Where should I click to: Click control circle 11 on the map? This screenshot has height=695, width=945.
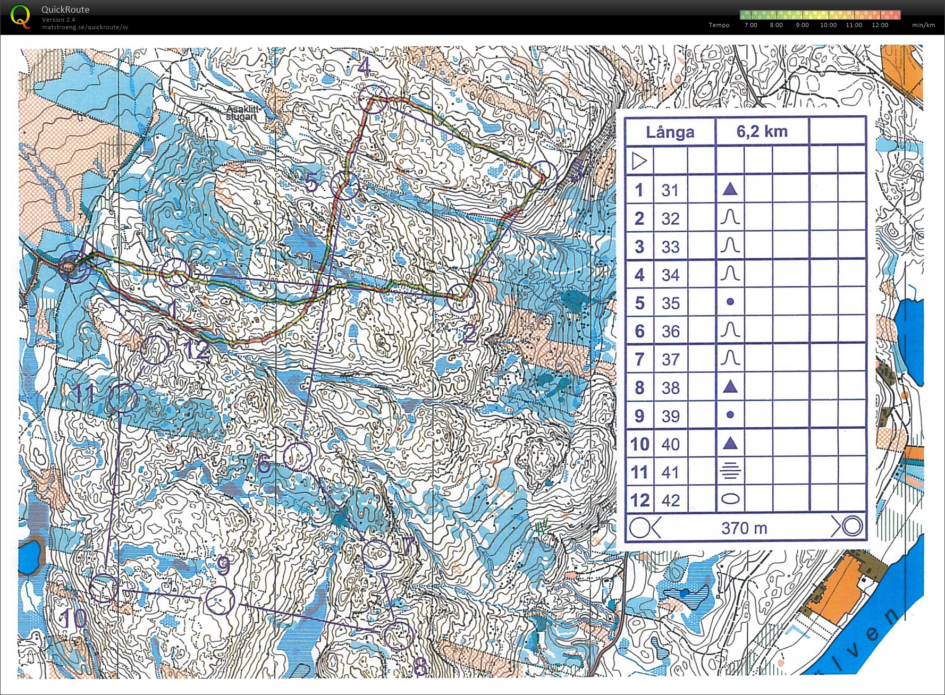[x=123, y=399]
